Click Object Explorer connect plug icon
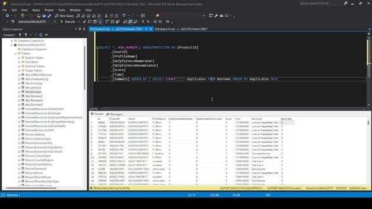This screenshot has width=372, height=209. [x=20, y=35]
